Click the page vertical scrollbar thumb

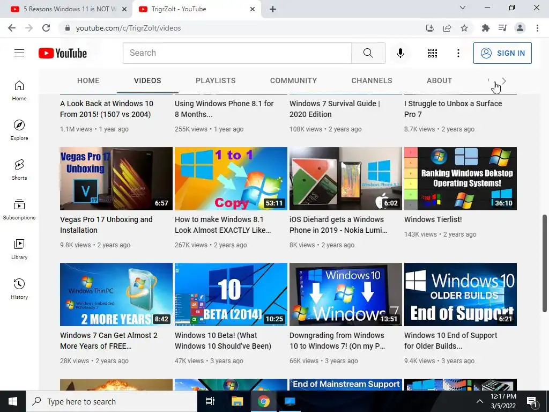coord(545,263)
